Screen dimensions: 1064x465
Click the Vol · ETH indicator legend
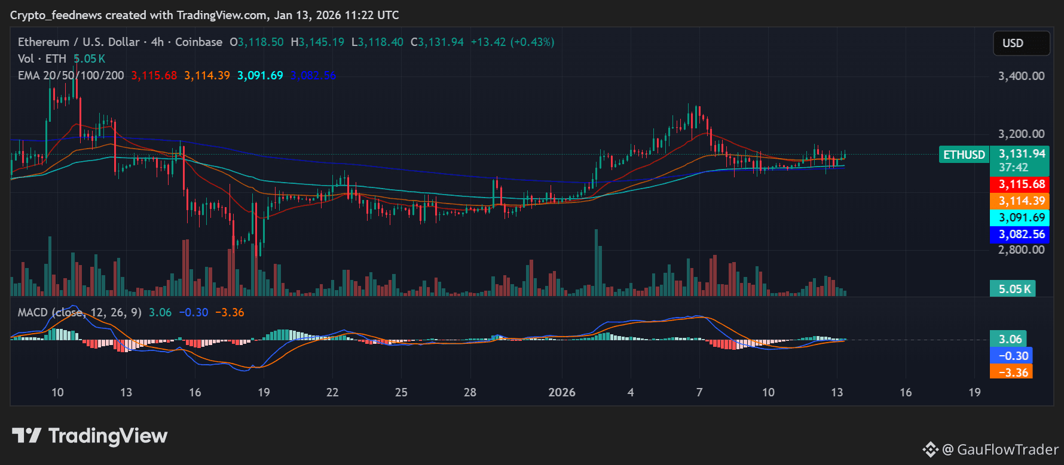(x=42, y=58)
